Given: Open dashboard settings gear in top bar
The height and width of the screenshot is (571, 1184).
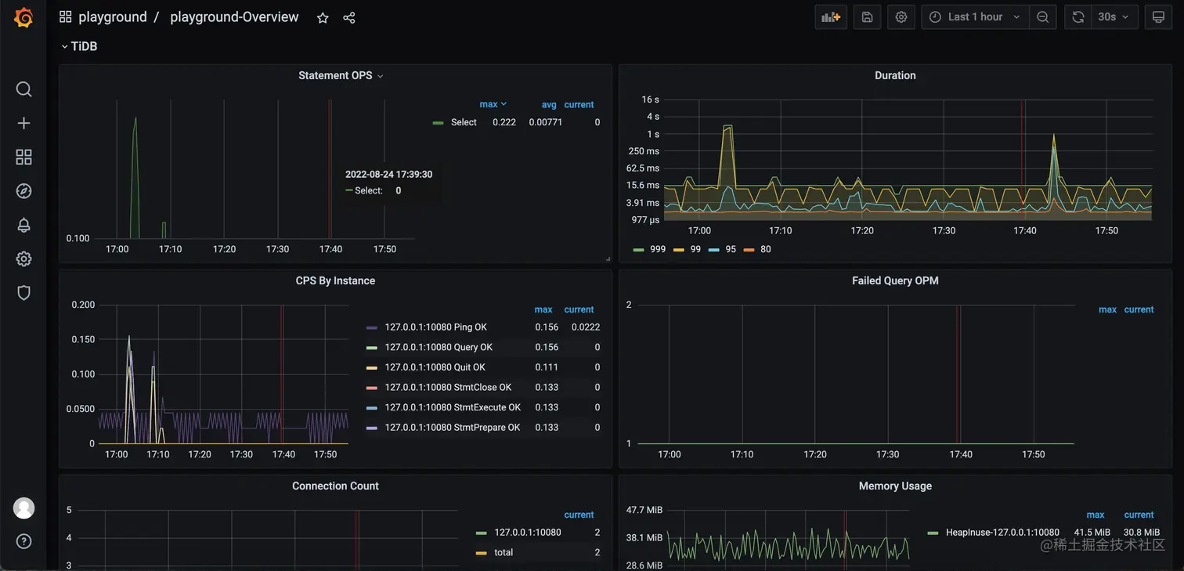Looking at the screenshot, I should (901, 17).
